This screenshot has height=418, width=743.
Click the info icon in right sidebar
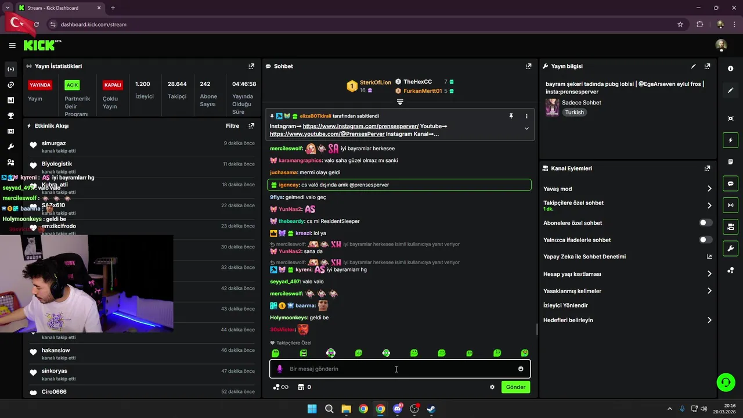tap(730, 69)
